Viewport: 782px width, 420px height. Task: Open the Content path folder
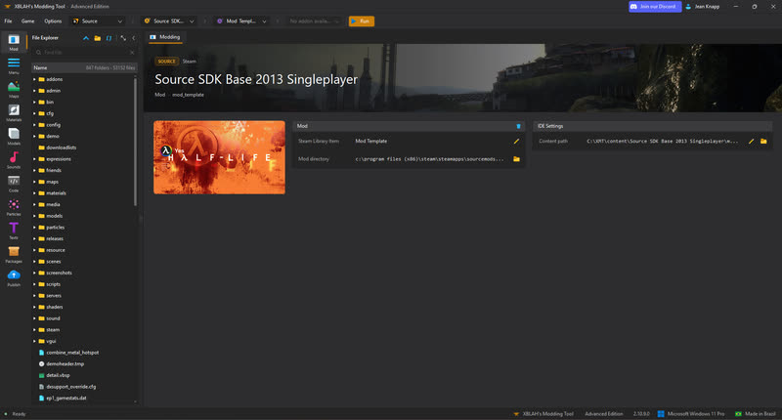763,141
